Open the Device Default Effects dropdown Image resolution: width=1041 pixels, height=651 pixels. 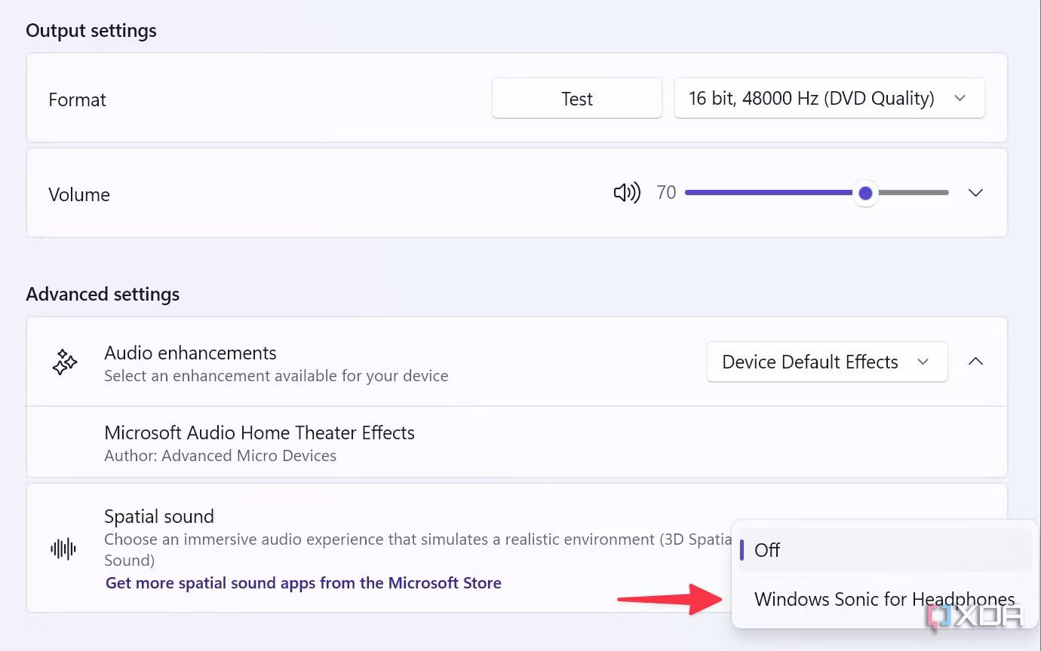tap(827, 362)
